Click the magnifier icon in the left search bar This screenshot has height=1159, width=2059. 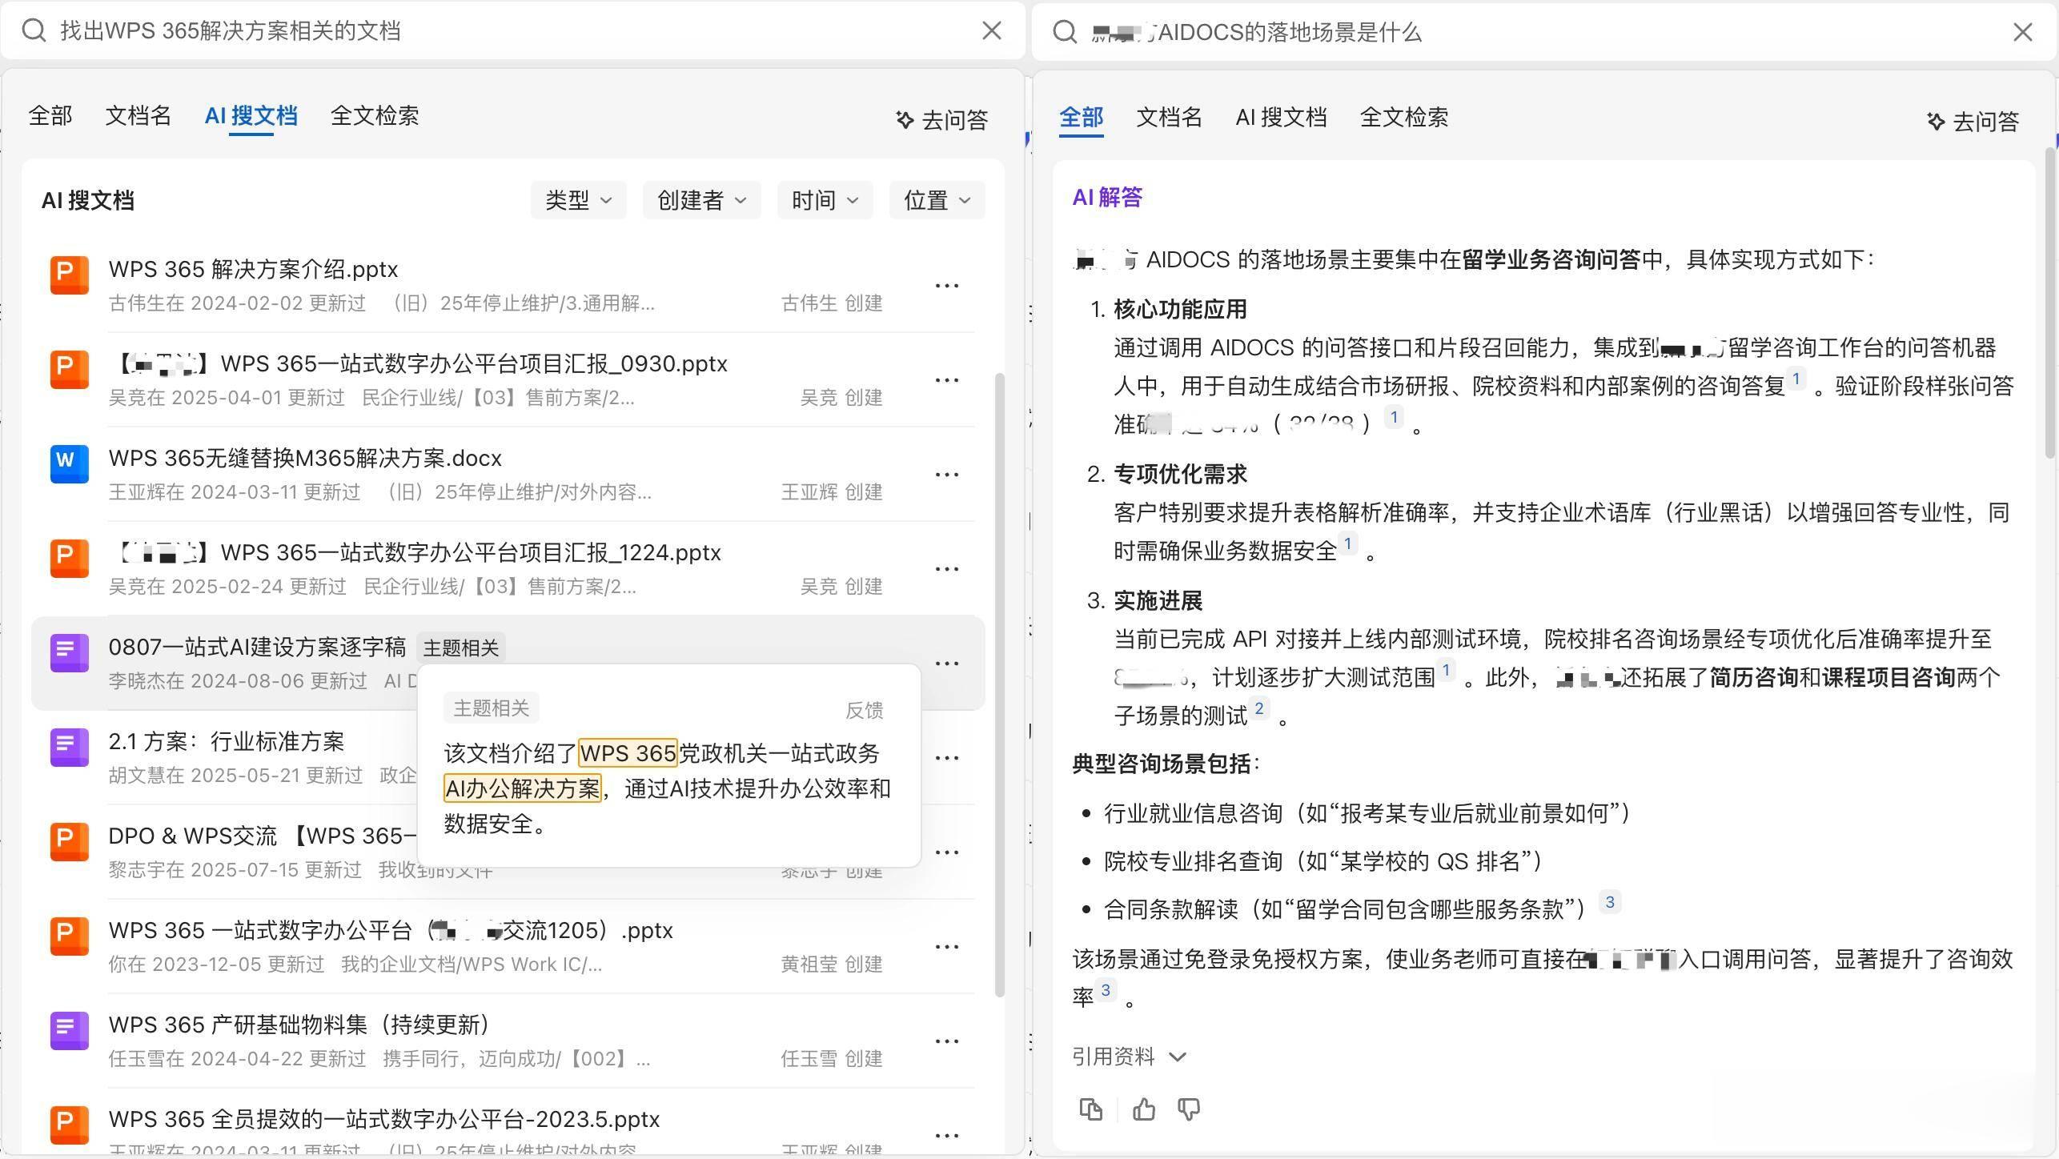[x=34, y=30]
